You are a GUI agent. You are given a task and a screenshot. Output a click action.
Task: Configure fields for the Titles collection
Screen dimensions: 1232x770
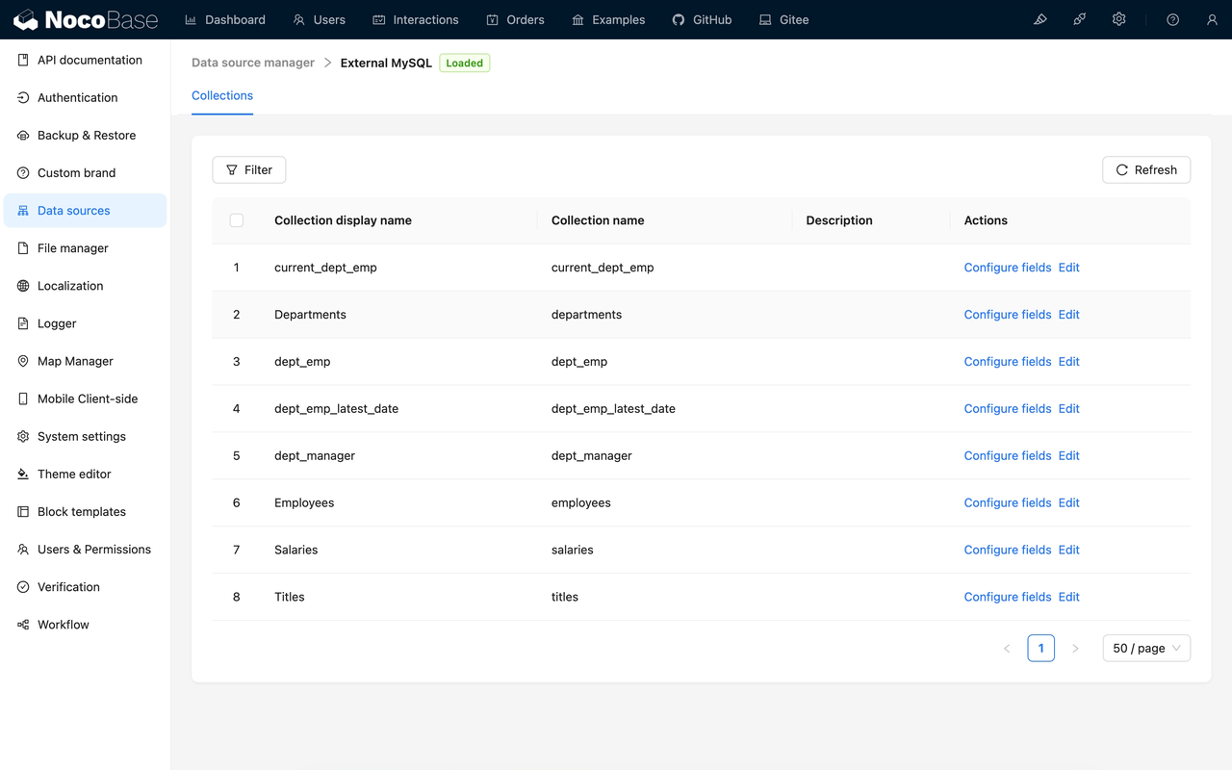point(1008,597)
